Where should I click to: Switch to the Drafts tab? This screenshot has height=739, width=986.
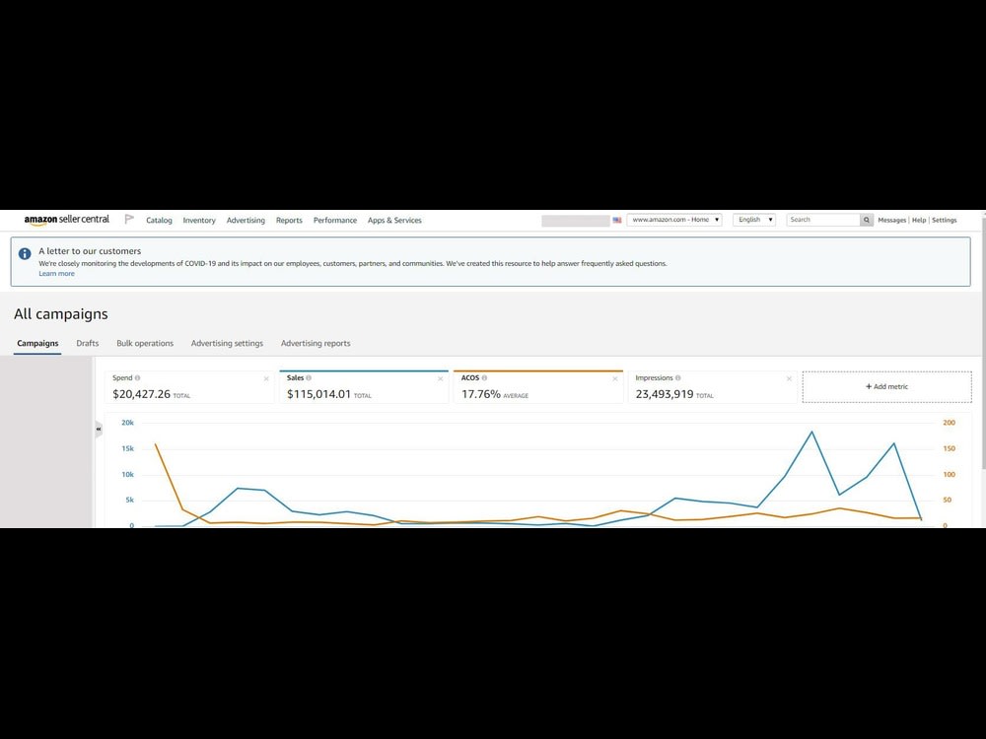[88, 343]
